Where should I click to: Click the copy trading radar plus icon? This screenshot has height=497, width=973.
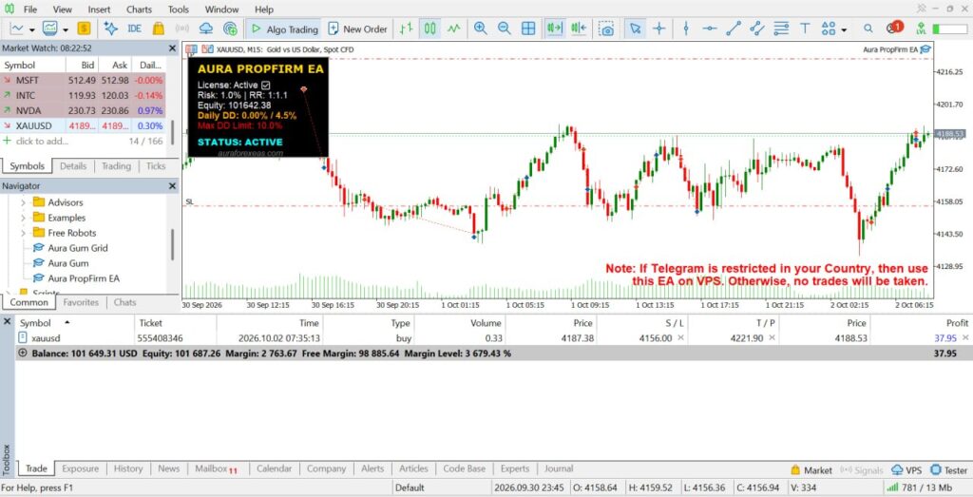tap(230, 29)
